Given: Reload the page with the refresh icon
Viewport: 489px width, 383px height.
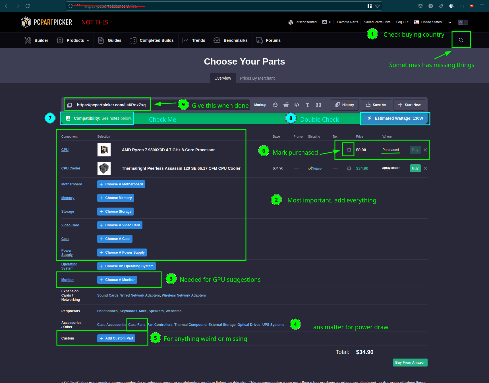Looking at the screenshot, I should (28, 6).
